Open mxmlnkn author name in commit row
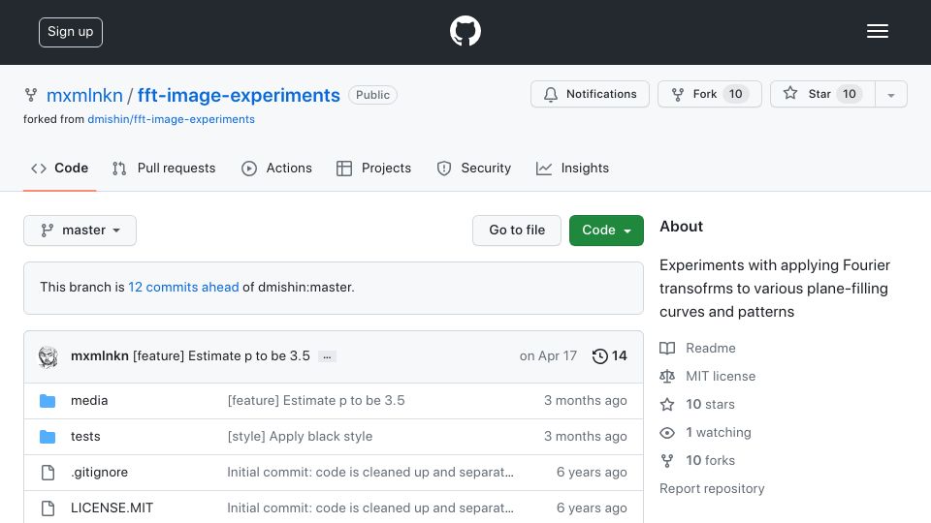The height and width of the screenshot is (523, 931). pos(100,355)
